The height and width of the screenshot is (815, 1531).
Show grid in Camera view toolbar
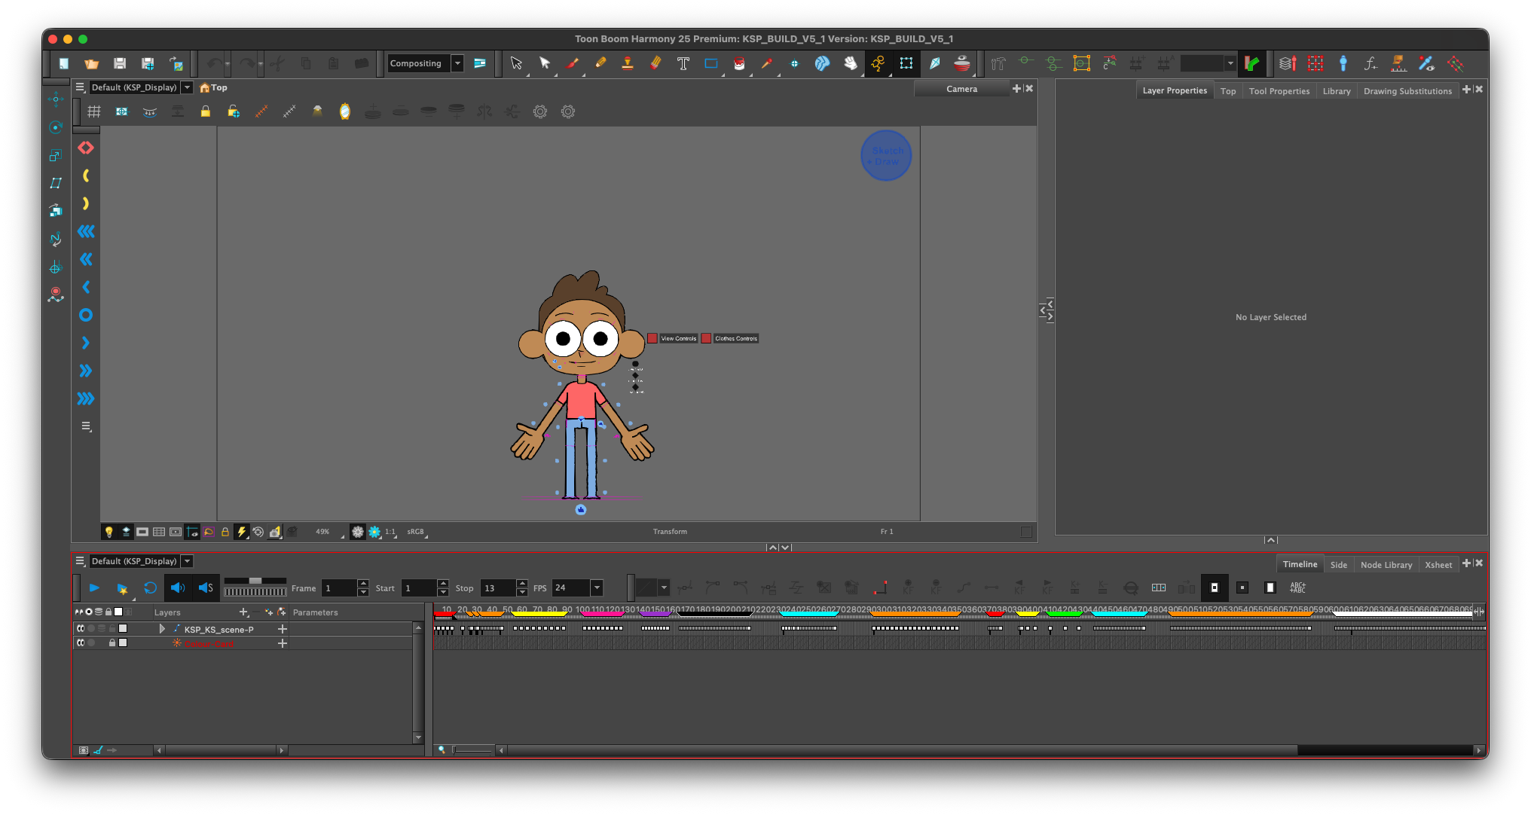(x=94, y=111)
